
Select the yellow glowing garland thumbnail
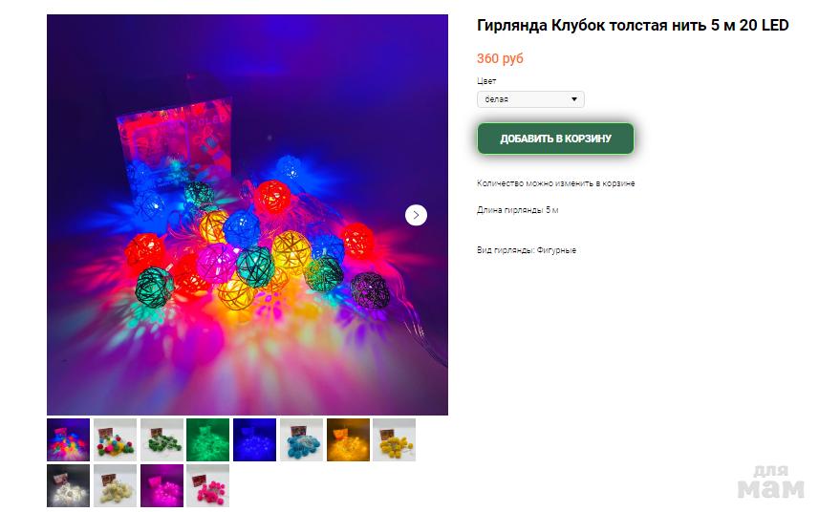coord(348,439)
